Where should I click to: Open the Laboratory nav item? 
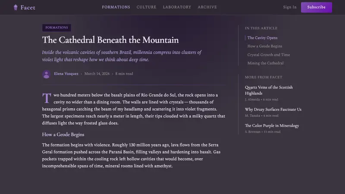tap(177, 7)
